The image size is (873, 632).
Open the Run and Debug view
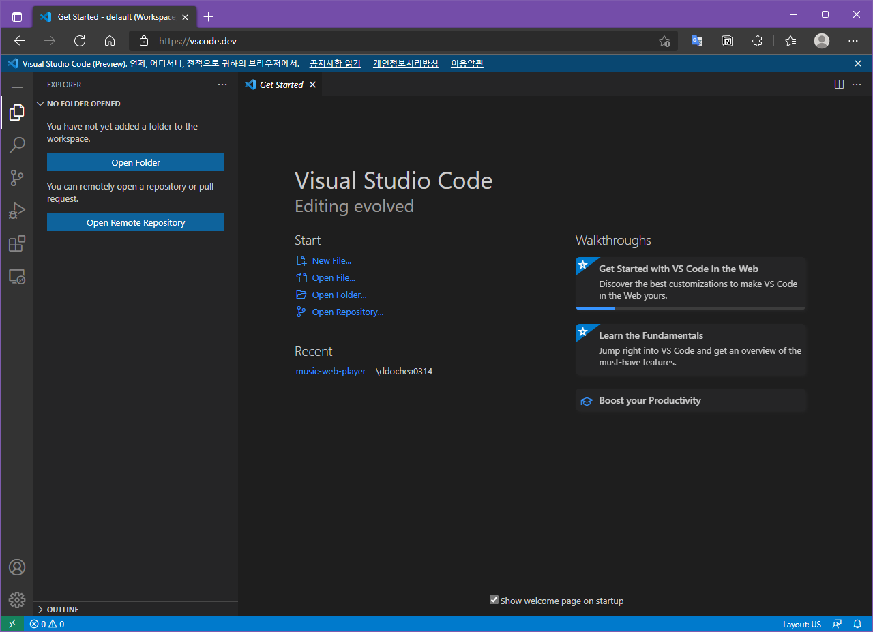17,211
